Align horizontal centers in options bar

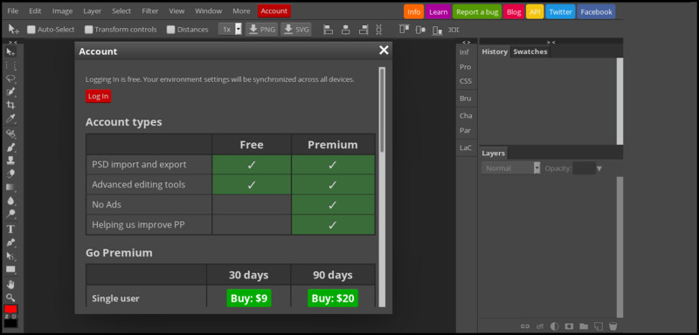tap(345, 30)
